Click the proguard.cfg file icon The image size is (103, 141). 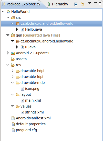(13, 130)
